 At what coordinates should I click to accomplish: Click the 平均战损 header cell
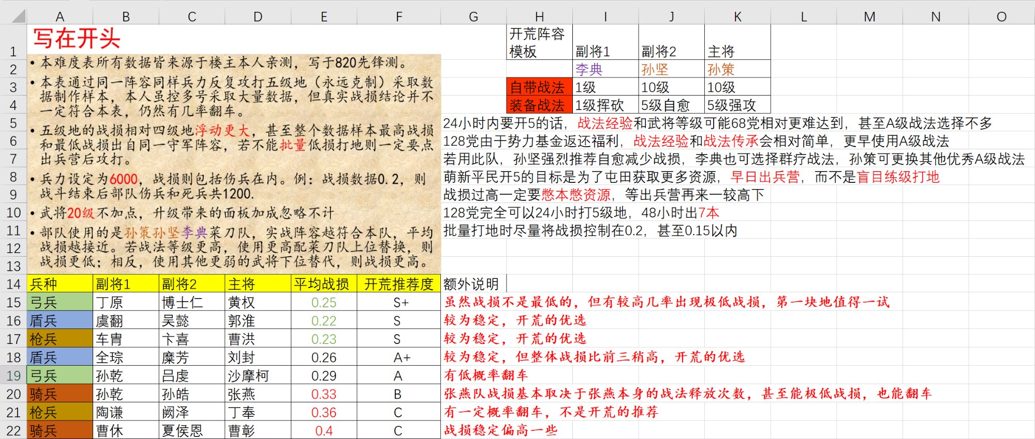tap(324, 284)
